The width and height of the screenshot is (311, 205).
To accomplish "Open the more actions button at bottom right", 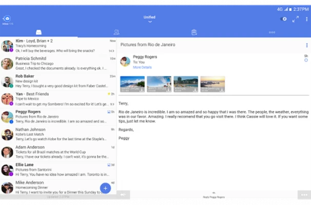I will (x=304, y=195).
